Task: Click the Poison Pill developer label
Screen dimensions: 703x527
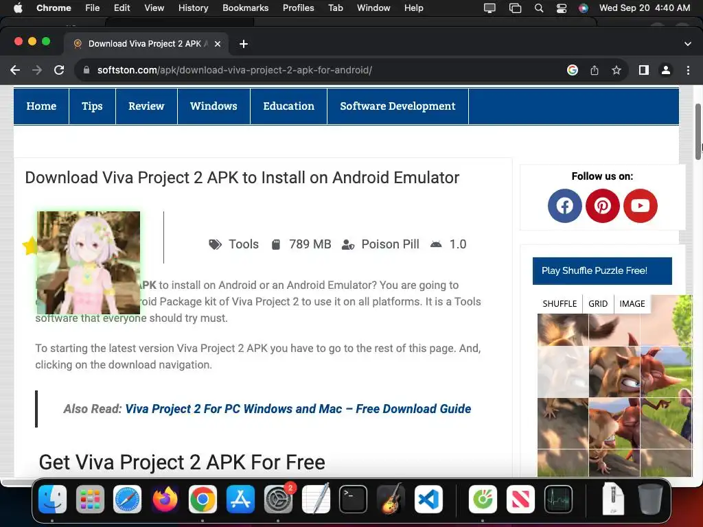Action: click(x=390, y=244)
